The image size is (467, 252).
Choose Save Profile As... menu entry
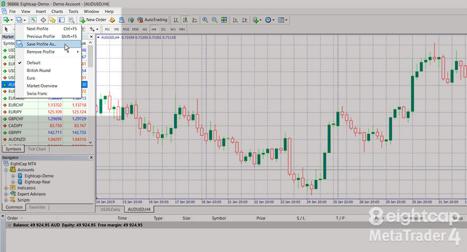click(48, 44)
